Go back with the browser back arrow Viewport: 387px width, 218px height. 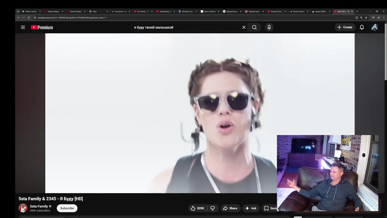18,18
